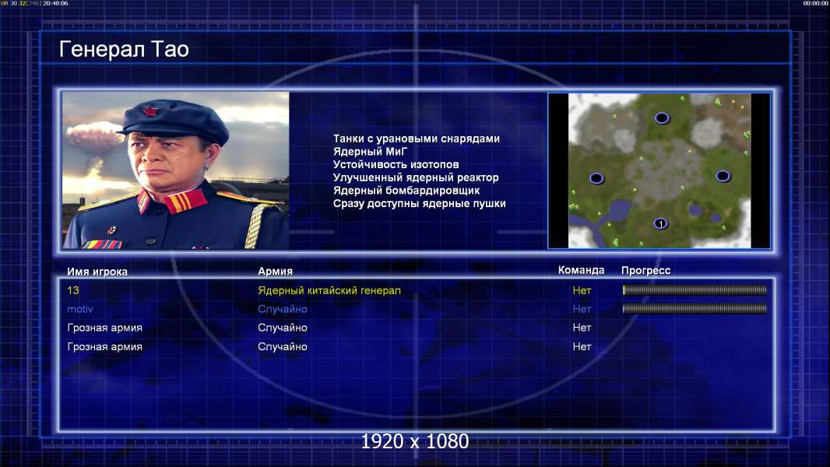Viewport: 830px width, 467px height.
Task: Select the western start position marker on minimap
Action: 596,178
